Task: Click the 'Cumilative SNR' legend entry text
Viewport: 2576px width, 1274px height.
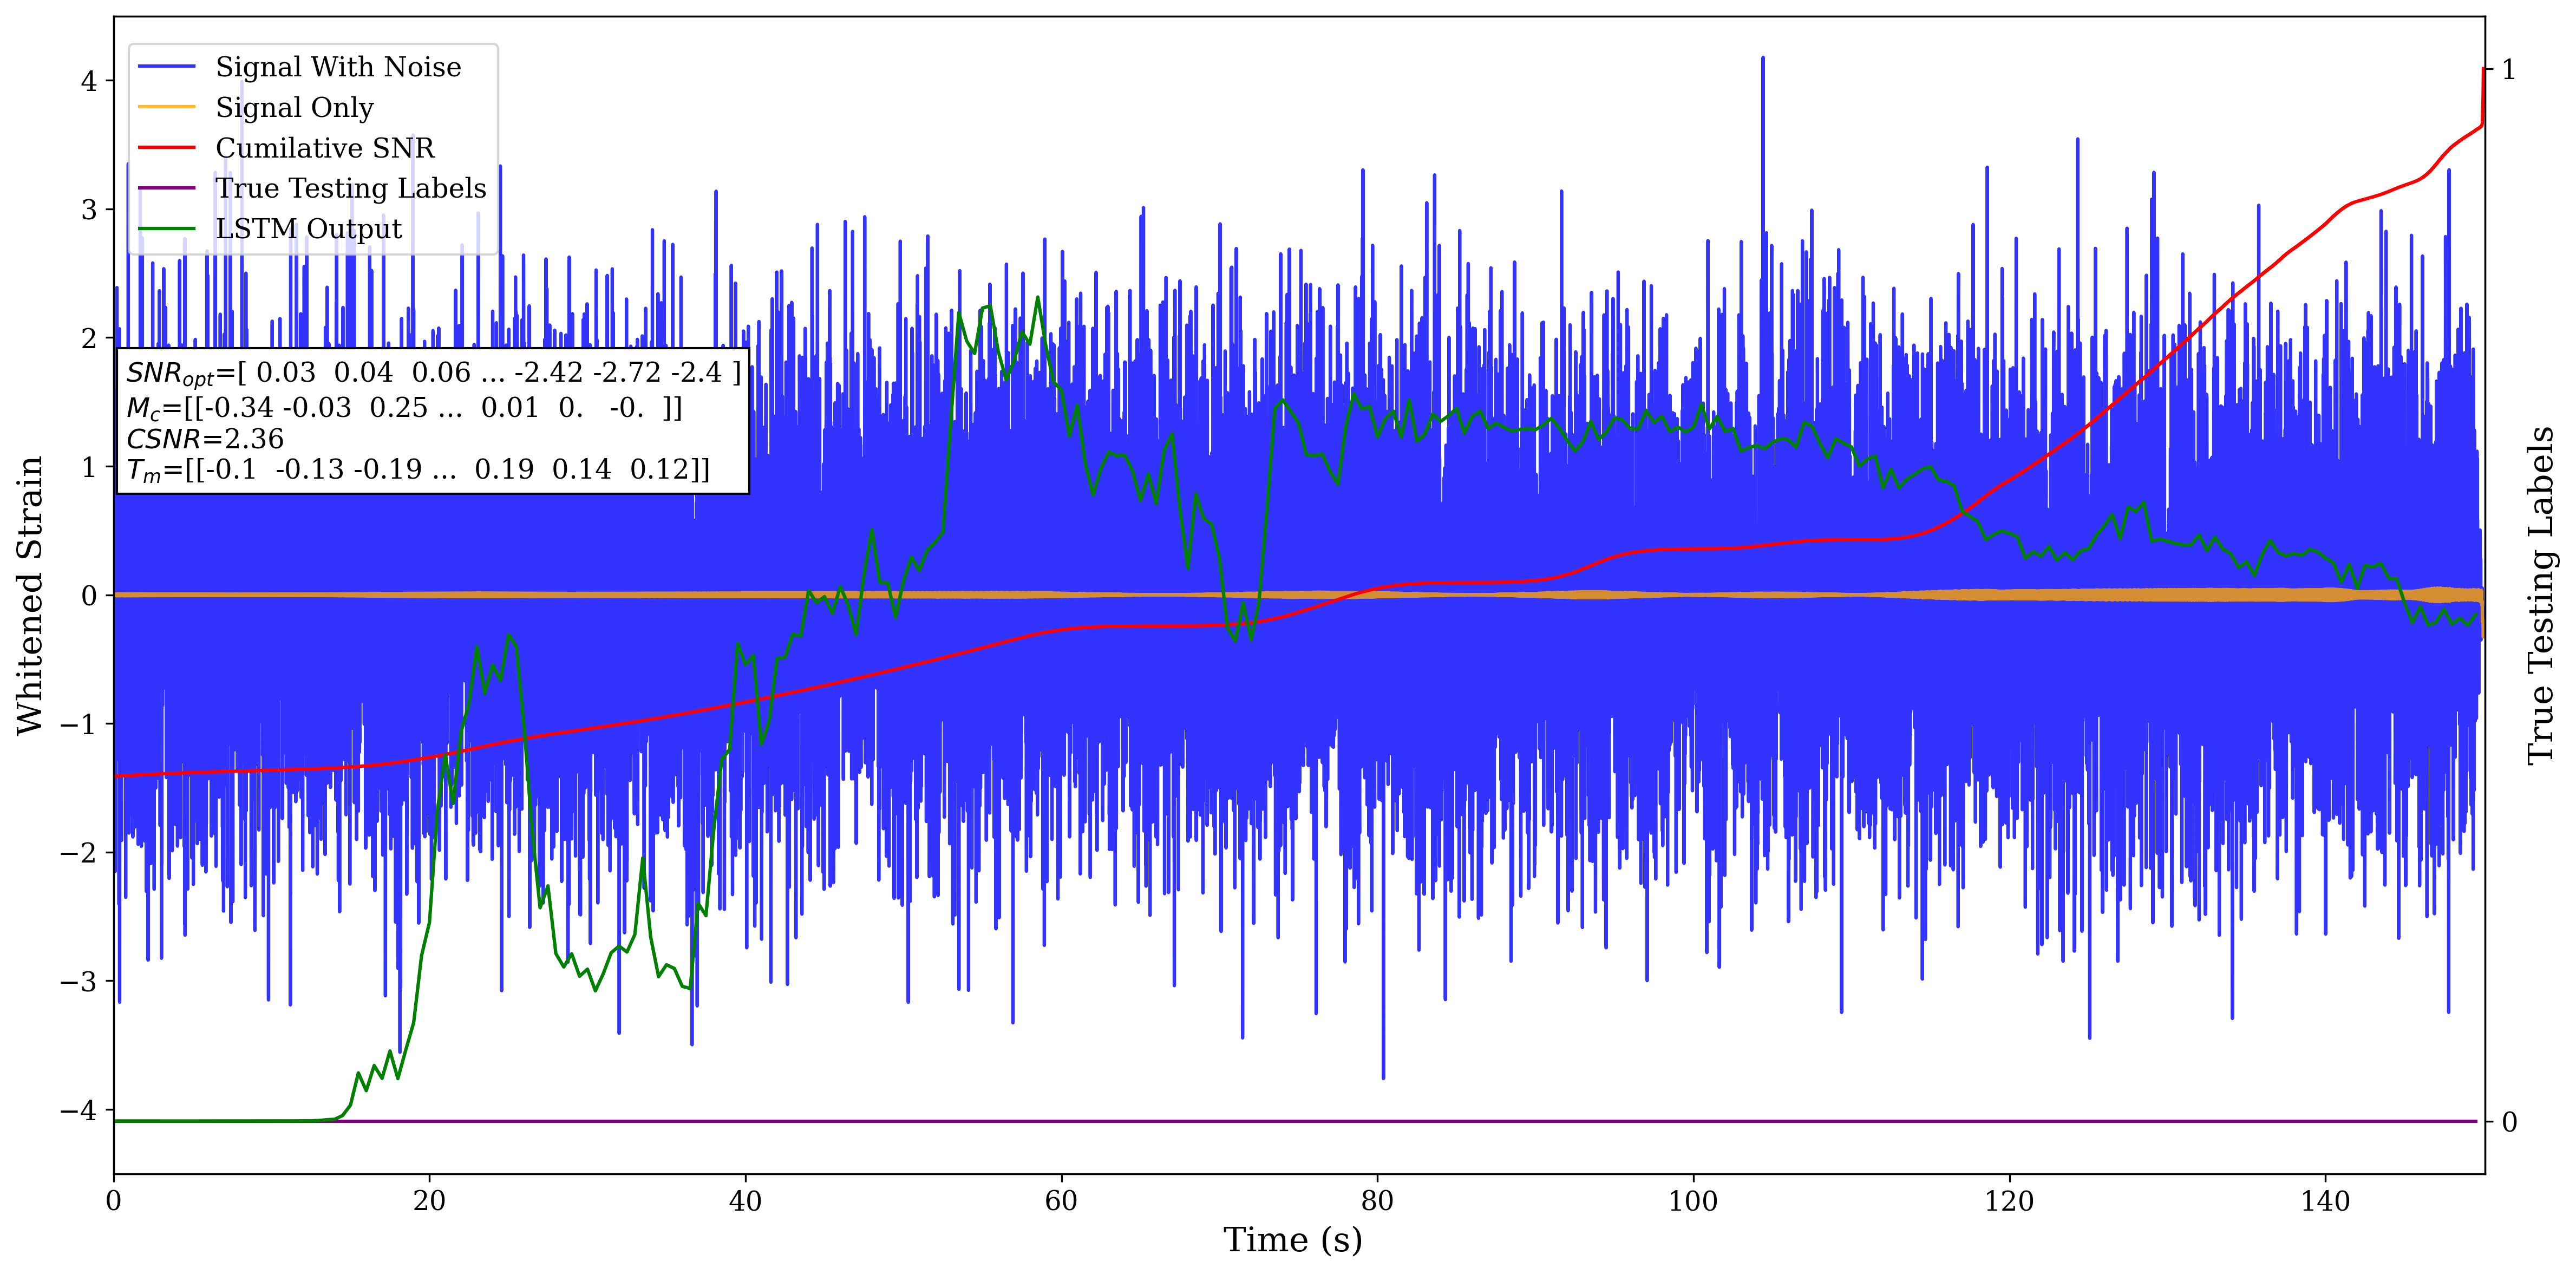Action: click(325, 148)
